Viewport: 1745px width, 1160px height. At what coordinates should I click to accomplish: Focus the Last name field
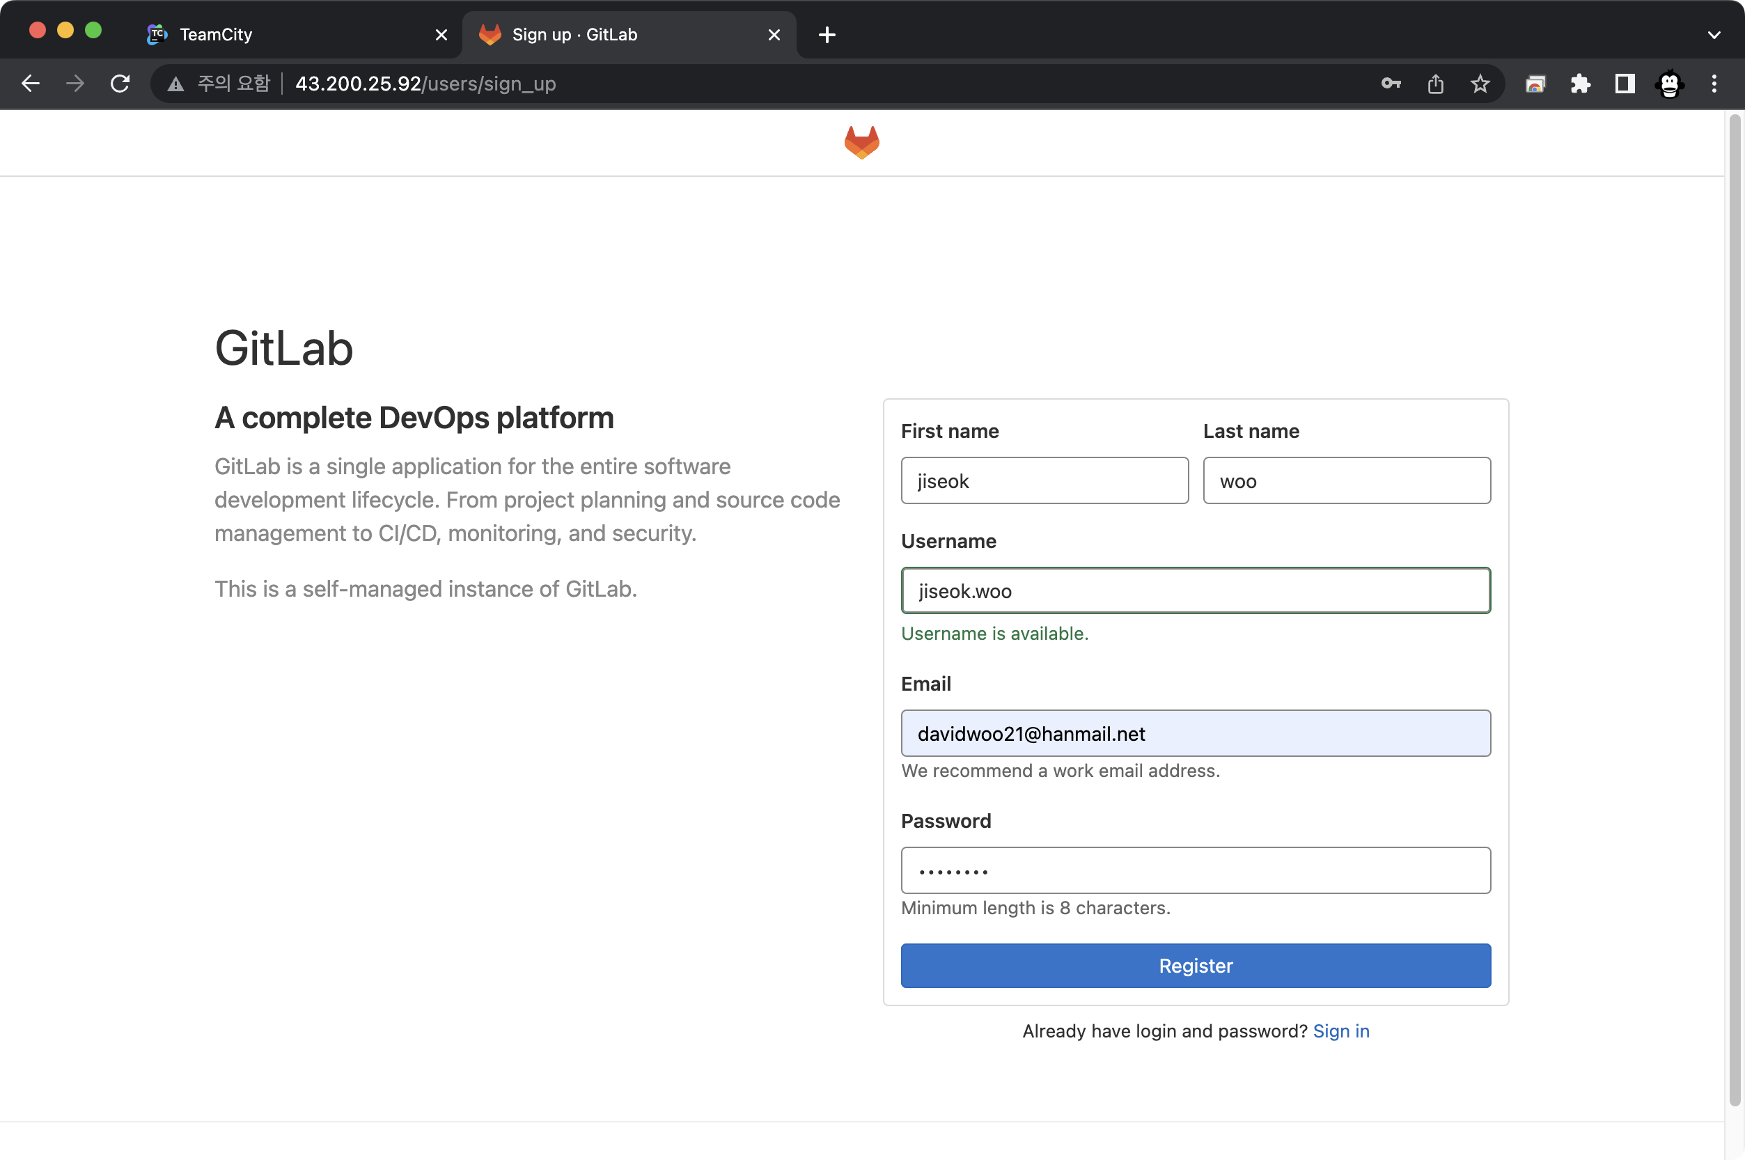coord(1346,481)
